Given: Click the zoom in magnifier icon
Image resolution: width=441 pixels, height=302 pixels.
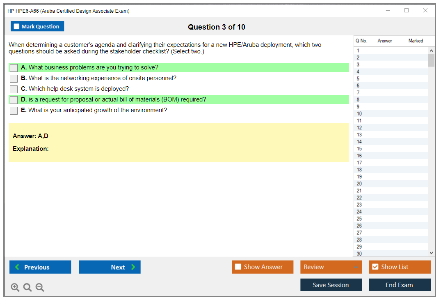Looking at the screenshot, I should pos(15,288).
